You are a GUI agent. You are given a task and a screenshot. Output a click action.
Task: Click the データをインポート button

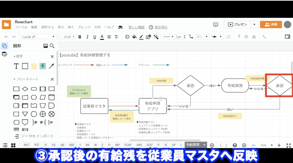coord(33,136)
